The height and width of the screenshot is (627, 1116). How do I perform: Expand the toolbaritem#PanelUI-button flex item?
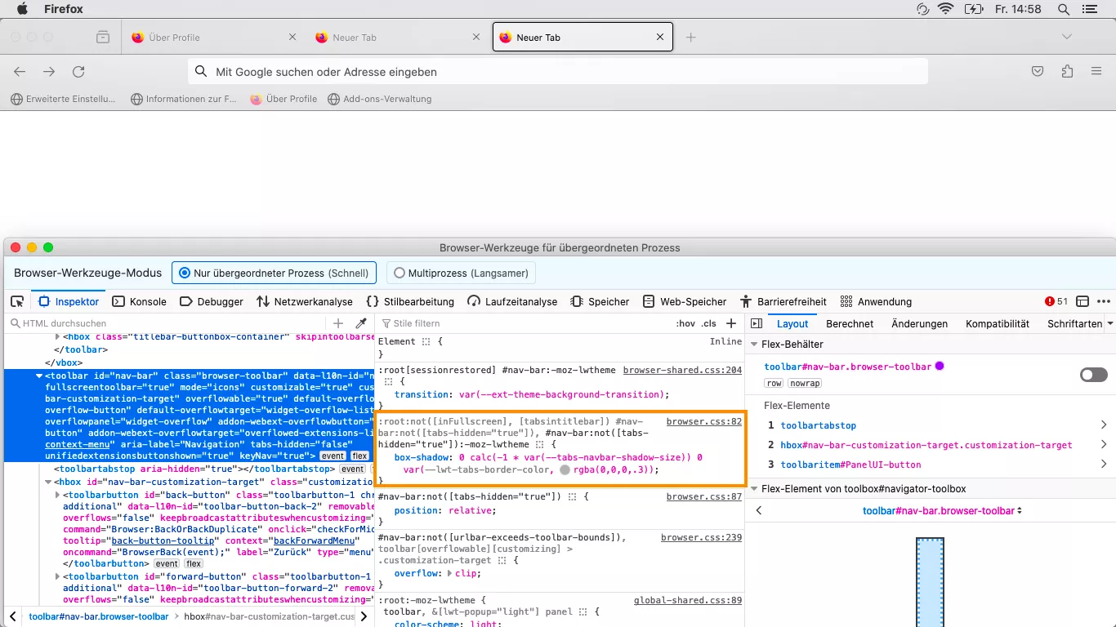(1103, 465)
